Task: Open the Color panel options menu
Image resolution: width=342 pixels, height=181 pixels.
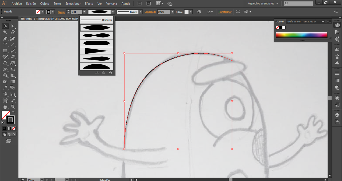Action: [329, 22]
